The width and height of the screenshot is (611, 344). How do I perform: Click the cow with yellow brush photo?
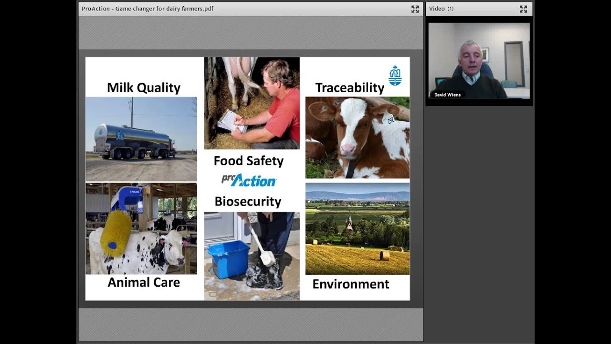tap(141, 228)
